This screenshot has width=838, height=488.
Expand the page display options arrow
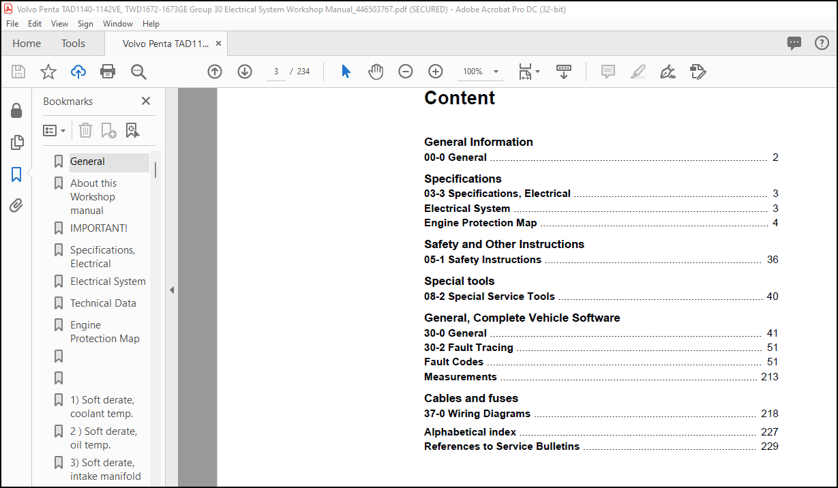click(x=537, y=72)
